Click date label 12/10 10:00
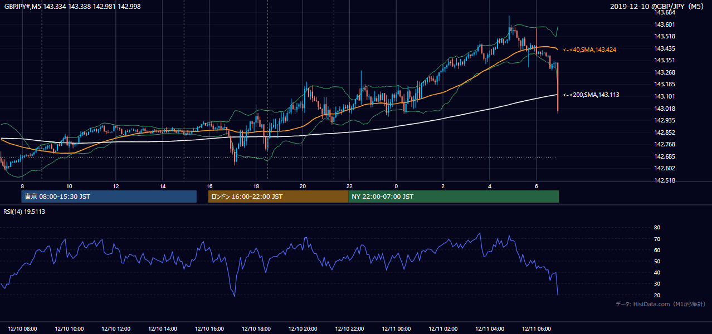712x334 pixels. pyautogui.click(x=69, y=329)
